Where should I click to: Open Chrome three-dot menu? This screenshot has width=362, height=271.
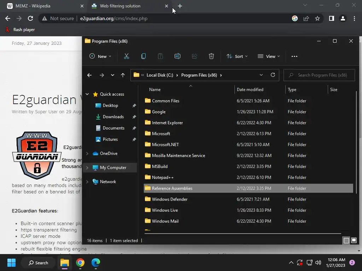[x=354, y=18]
